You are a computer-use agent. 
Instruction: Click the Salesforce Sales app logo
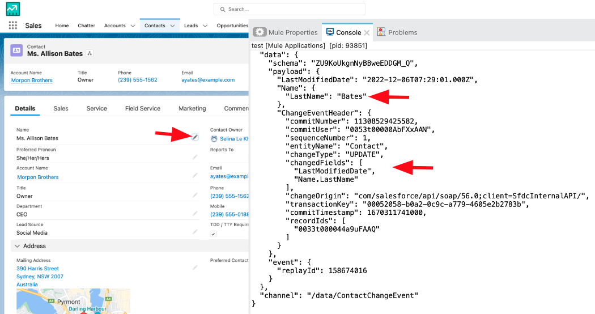pos(13,9)
